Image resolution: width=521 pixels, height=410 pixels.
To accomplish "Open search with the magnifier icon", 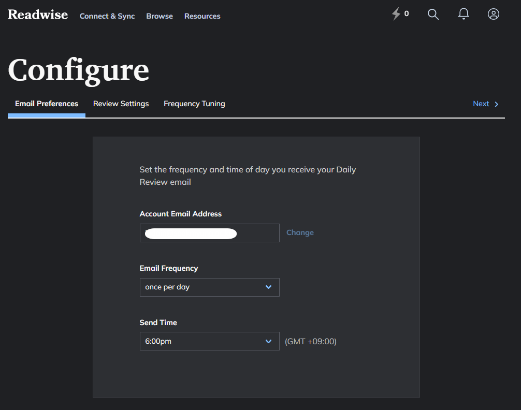I will 433,14.
